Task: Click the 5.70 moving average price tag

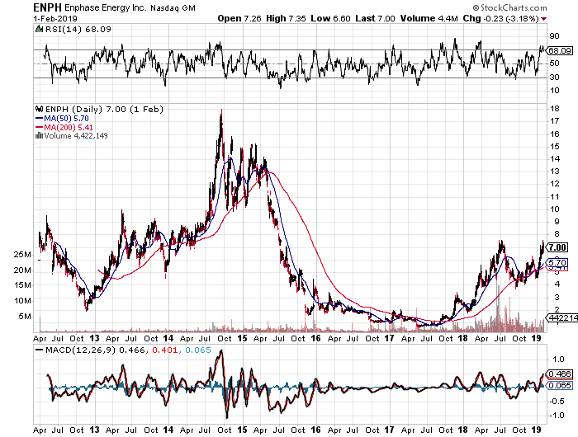Action: point(557,262)
